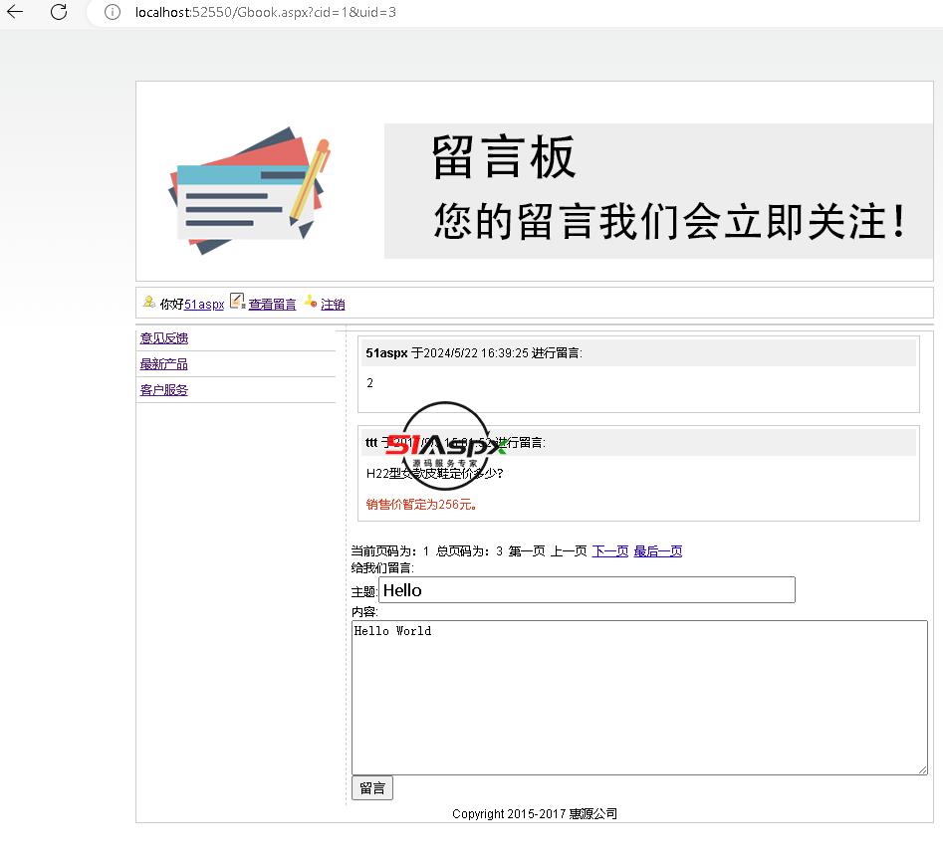
Task: Reload the page with the refresh icon
Action: click(59, 12)
